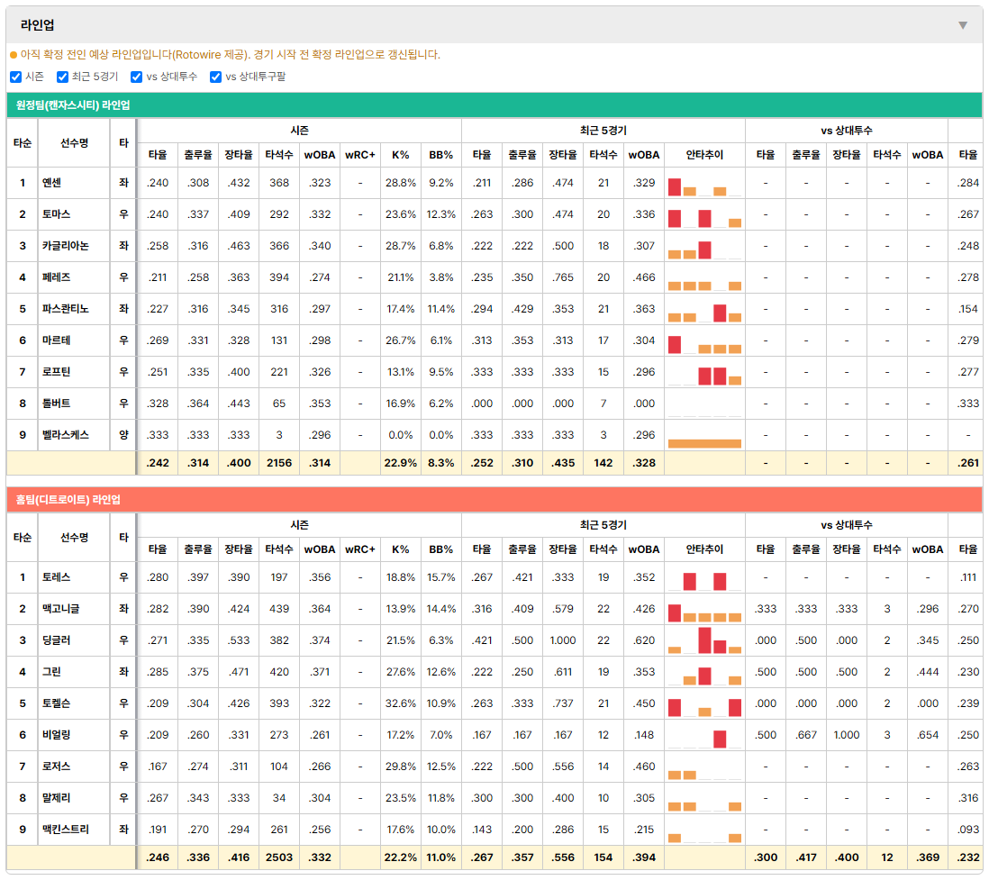The image size is (989, 880).
Task: Click K% column header in home table
Action: point(401,549)
